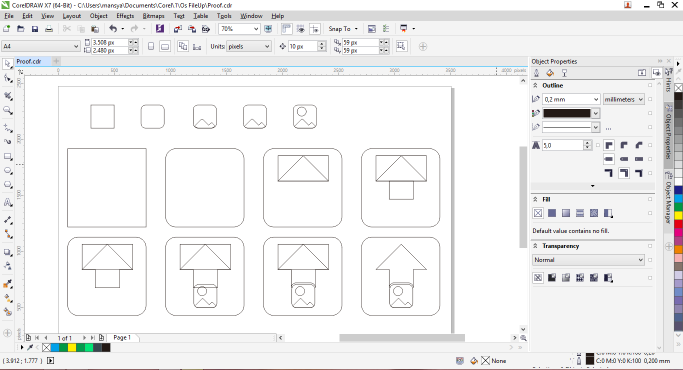Select the Artistic Media tool
683x370 pixels.
tap(7, 141)
